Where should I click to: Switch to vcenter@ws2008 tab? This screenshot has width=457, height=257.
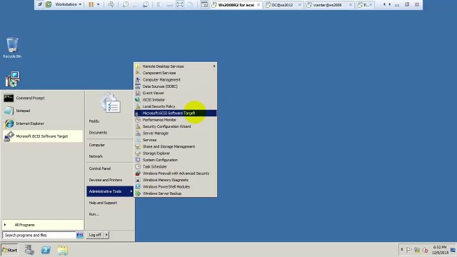point(330,5)
